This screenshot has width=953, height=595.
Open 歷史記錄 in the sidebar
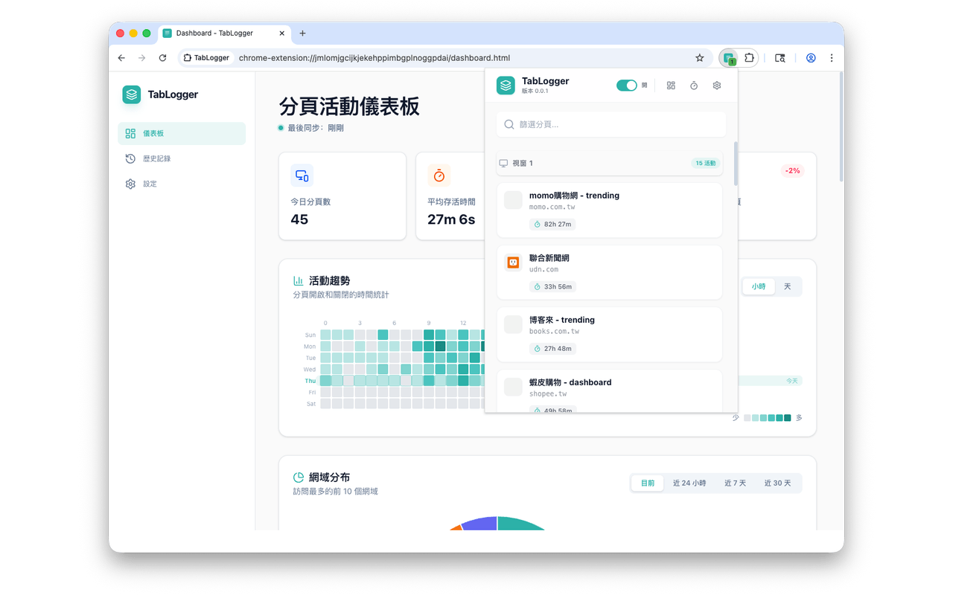click(x=157, y=158)
